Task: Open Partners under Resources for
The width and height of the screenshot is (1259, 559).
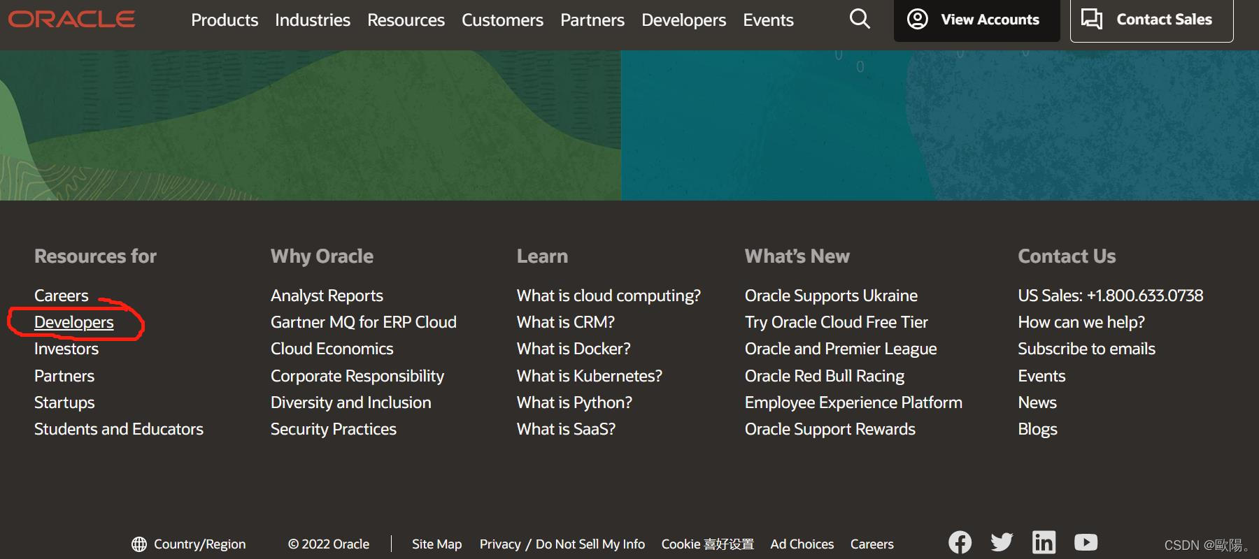Action: (x=64, y=376)
